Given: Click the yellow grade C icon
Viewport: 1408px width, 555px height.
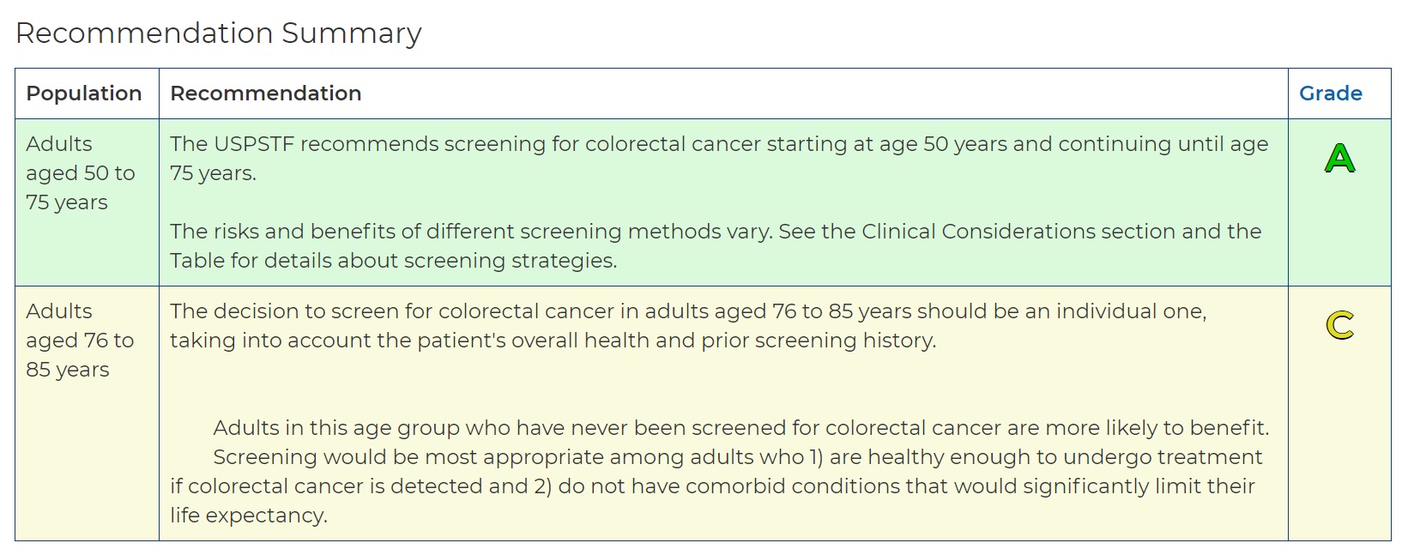Looking at the screenshot, I should [1339, 325].
